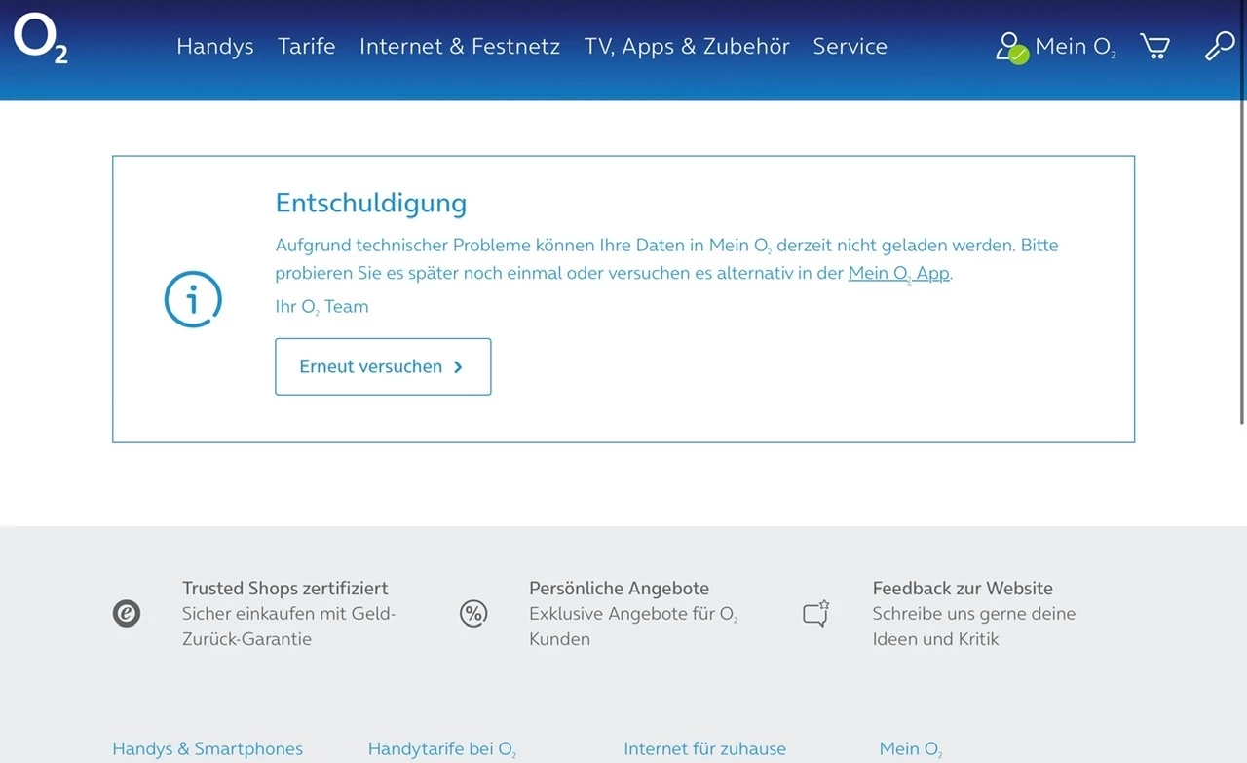The height and width of the screenshot is (763, 1247).
Task: Click the Persönliche Angebote heading
Action: tap(620, 588)
